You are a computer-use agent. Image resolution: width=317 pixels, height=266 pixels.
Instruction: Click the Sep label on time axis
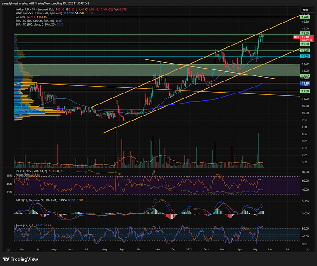click(121, 249)
